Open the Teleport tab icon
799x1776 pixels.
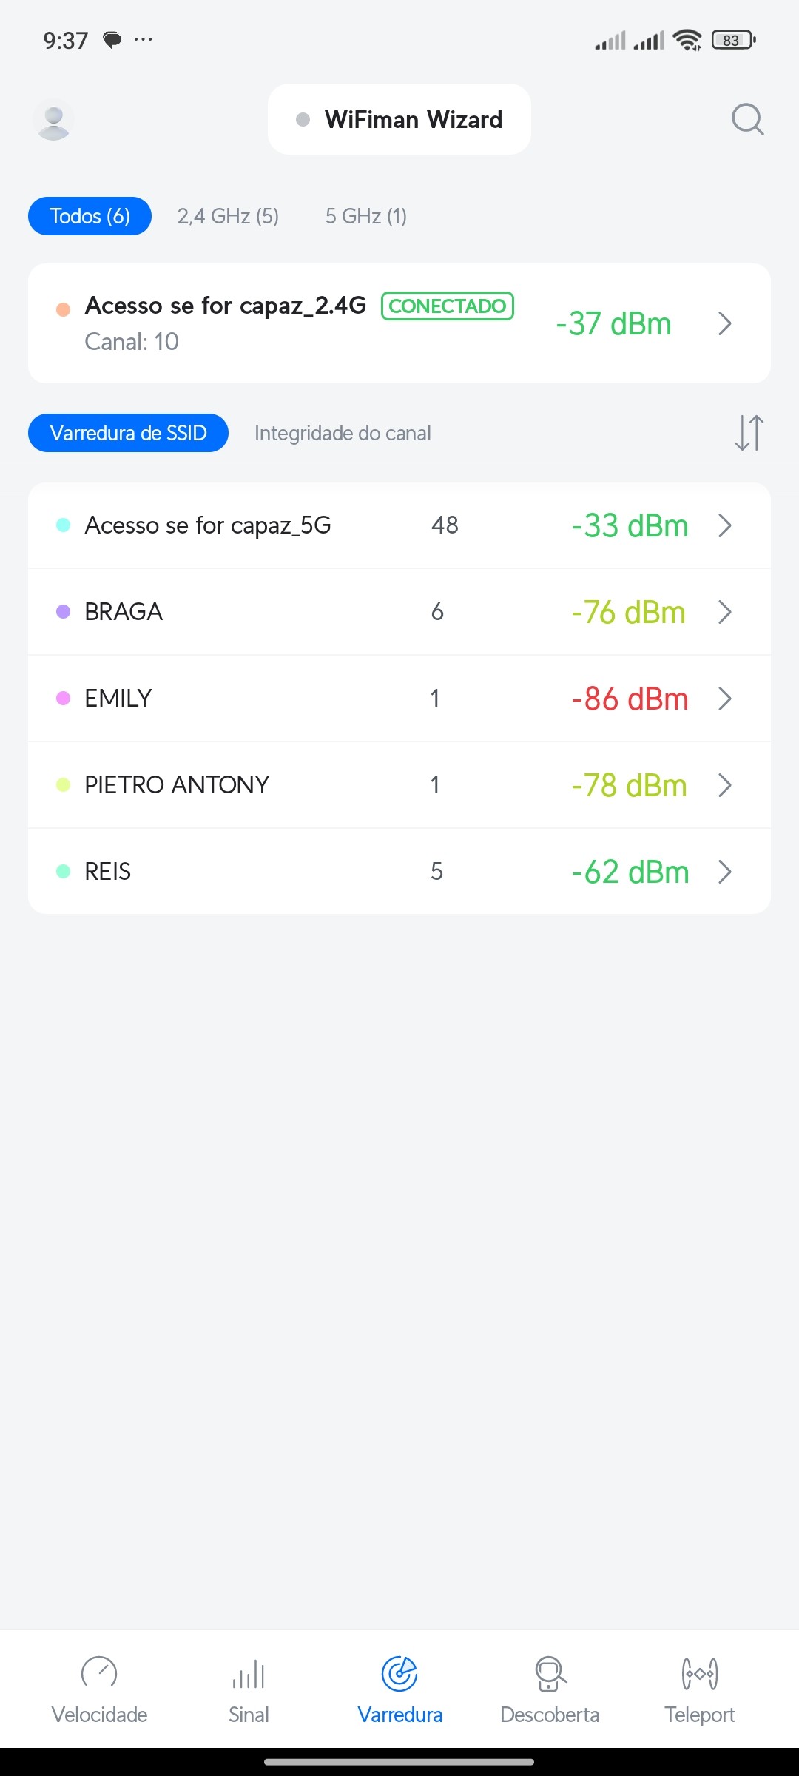pyautogui.click(x=699, y=1675)
